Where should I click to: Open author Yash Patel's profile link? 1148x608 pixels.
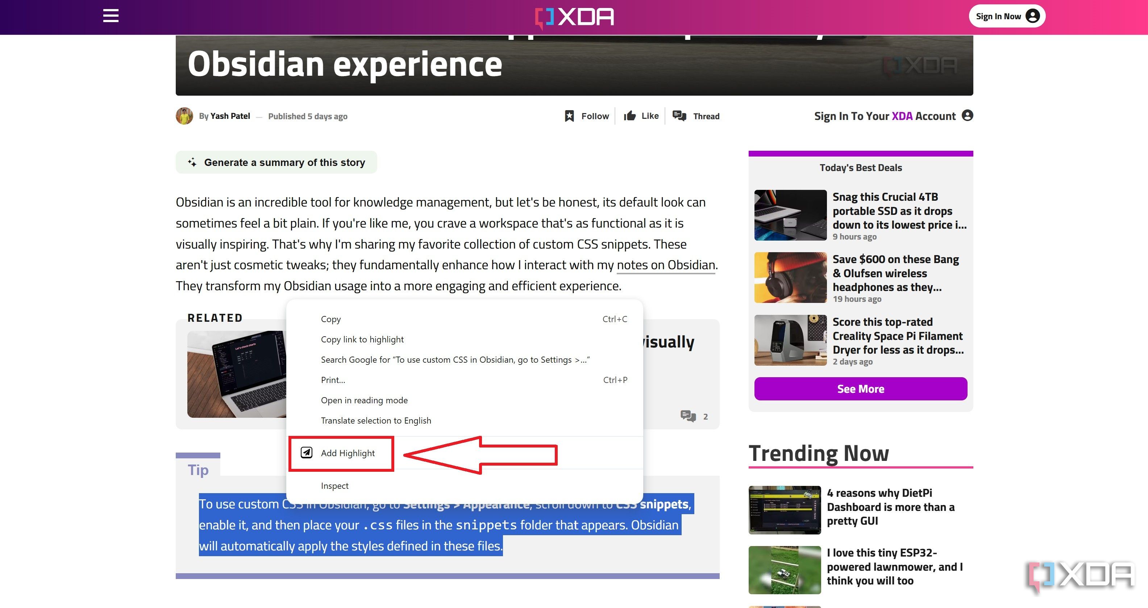[x=230, y=116]
